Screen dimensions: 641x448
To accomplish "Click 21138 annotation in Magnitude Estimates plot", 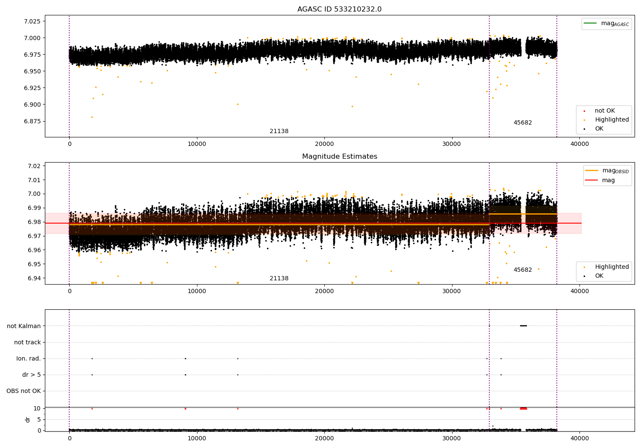I will pos(279,278).
